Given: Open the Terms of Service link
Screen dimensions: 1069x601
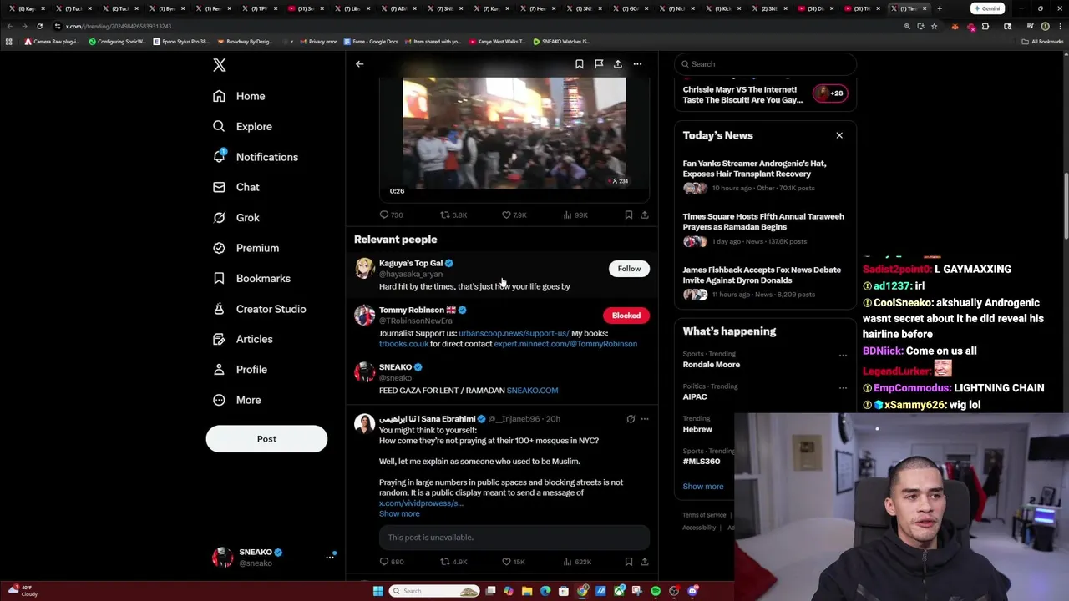Looking at the screenshot, I should (704, 515).
